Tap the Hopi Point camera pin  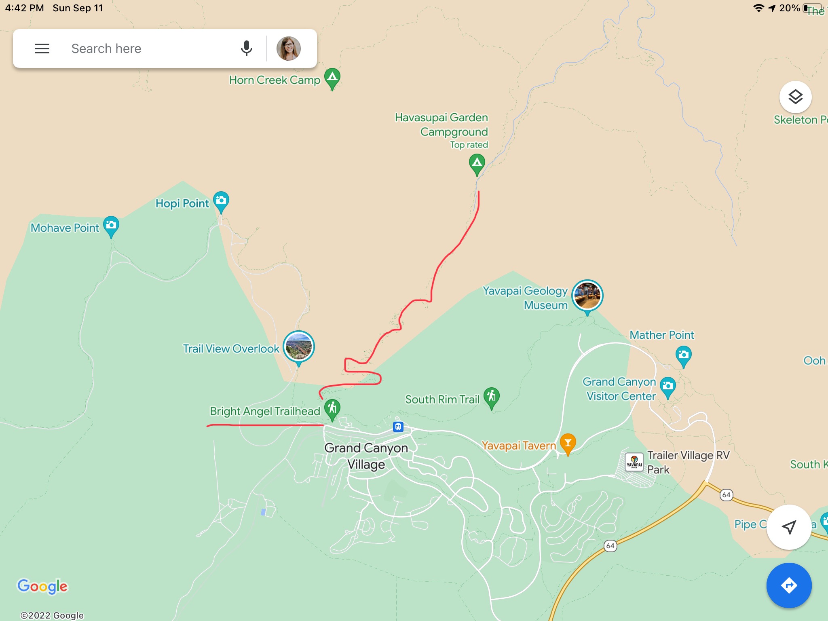pos(221,202)
